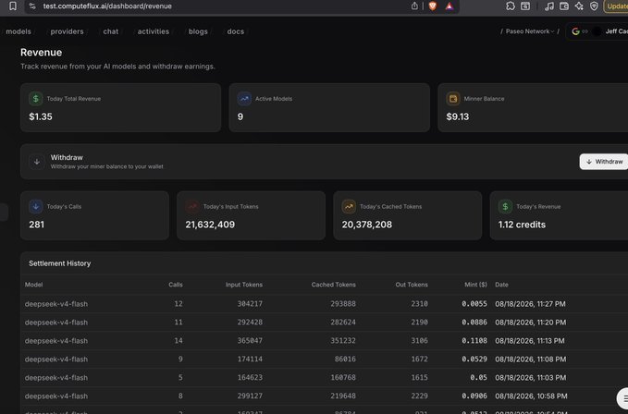This screenshot has width=628, height=414.
Task: Click the white Withdraw button
Action: (x=604, y=162)
